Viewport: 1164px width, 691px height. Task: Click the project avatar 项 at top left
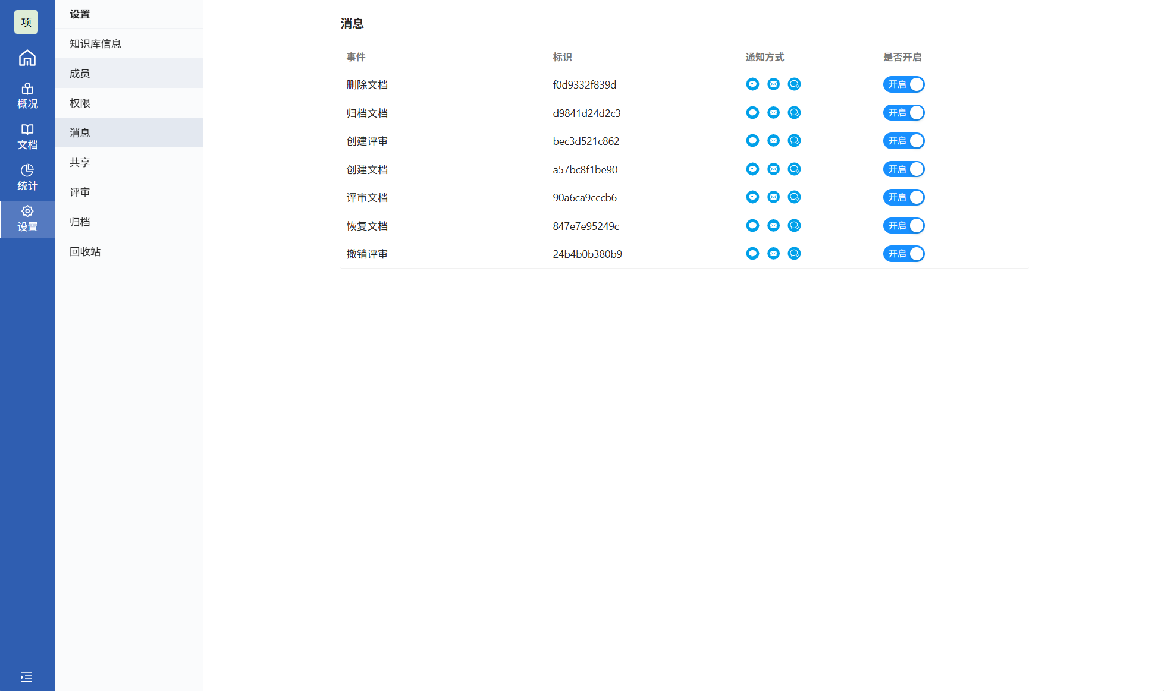click(x=26, y=22)
